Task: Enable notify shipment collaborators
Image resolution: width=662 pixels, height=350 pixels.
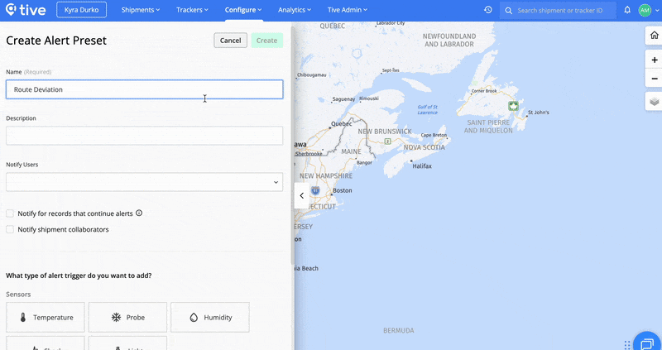Action: [x=10, y=230]
